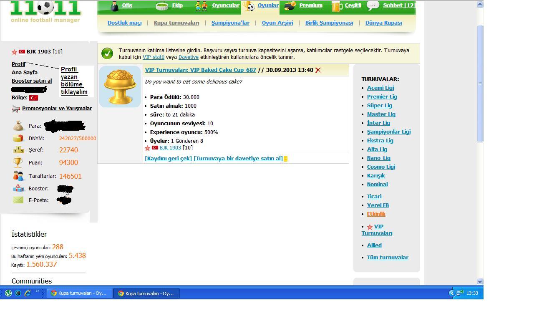Click scrollbar down arrow
Image resolution: width=534 pixels, height=334 pixels.
click(x=480, y=281)
